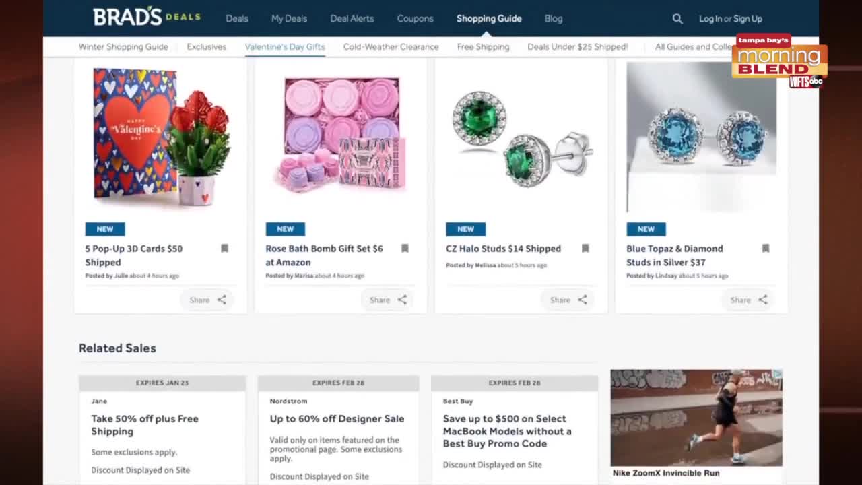Bookmark the CZ Halo Studs deal
Image resolution: width=862 pixels, height=485 pixels.
(585, 249)
